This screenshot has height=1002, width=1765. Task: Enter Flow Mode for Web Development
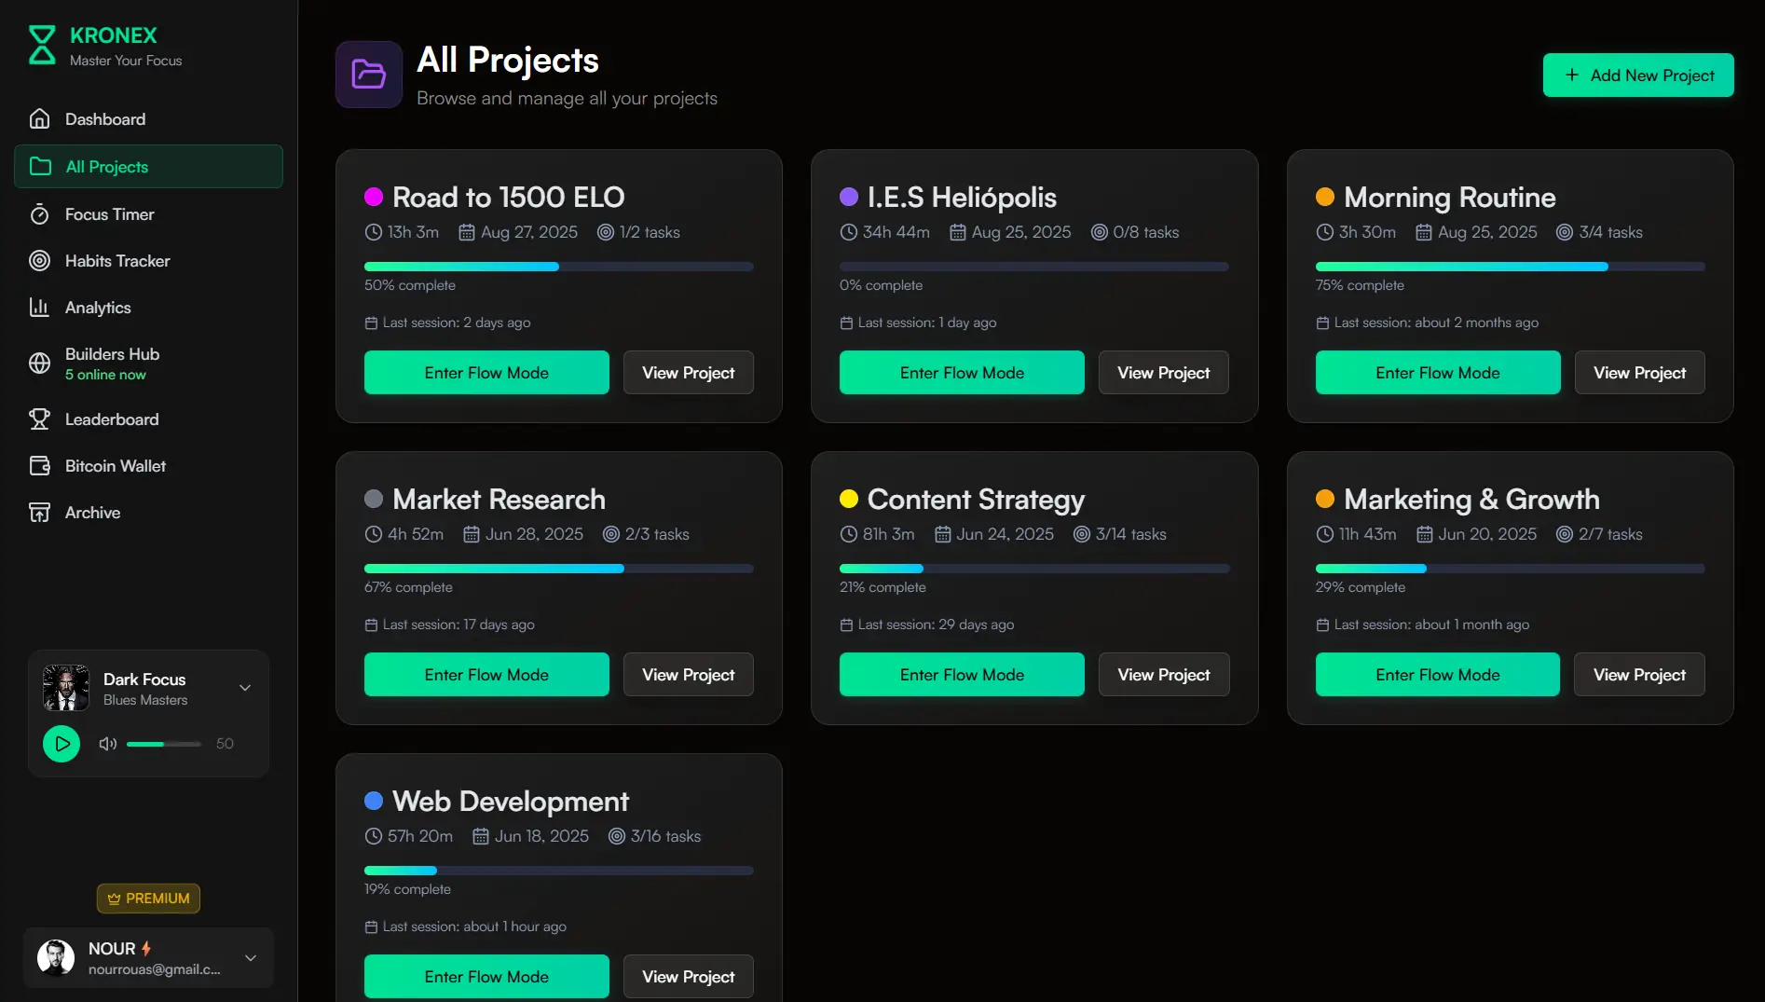tap(486, 976)
